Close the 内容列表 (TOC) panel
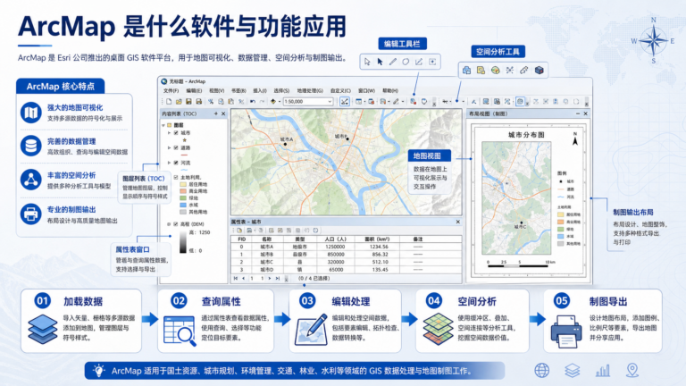This screenshot has width=686, height=386. (x=223, y=113)
